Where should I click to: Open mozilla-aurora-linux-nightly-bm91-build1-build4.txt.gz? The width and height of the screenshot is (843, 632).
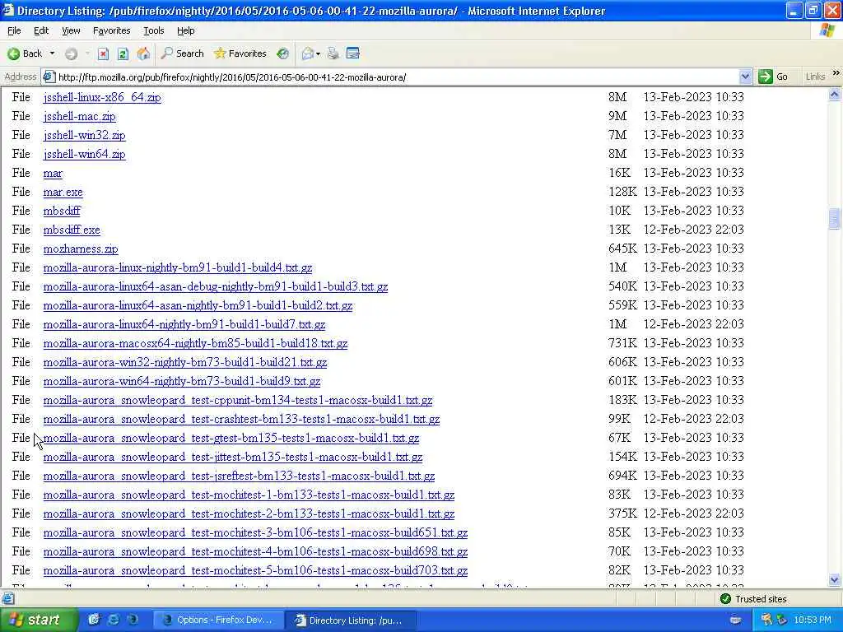(x=178, y=267)
